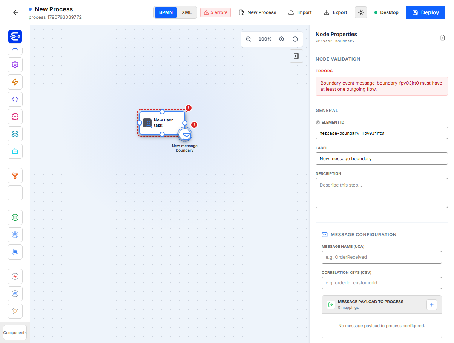Click the Message Name (UCA) field
The width and height of the screenshot is (454, 343).
tap(382, 257)
